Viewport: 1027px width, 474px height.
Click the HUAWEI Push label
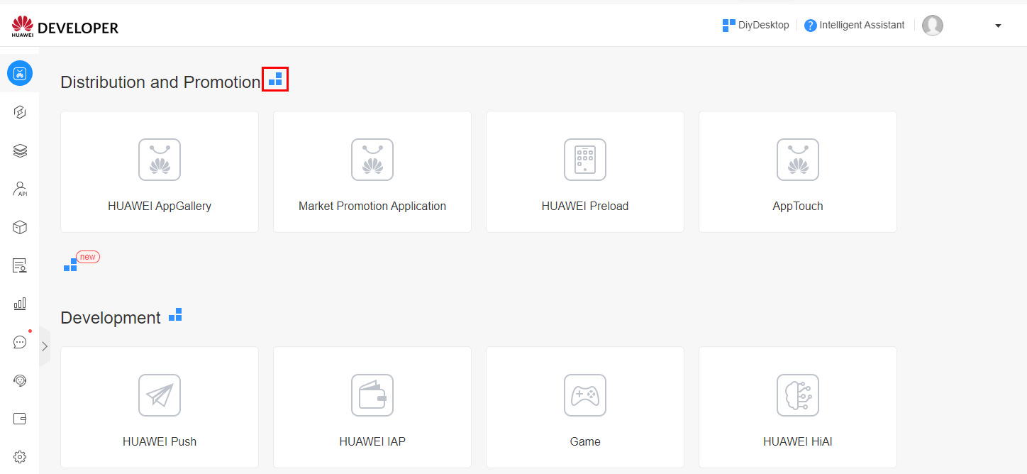coord(160,441)
